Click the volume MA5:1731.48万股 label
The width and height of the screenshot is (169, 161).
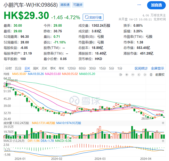pyautogui.click(x=43, y=123)
